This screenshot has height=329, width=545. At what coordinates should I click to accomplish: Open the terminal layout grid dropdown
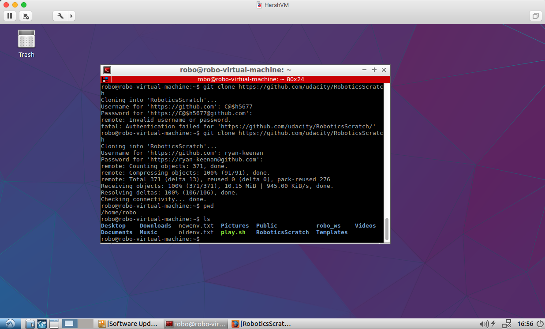pos(105,79)
